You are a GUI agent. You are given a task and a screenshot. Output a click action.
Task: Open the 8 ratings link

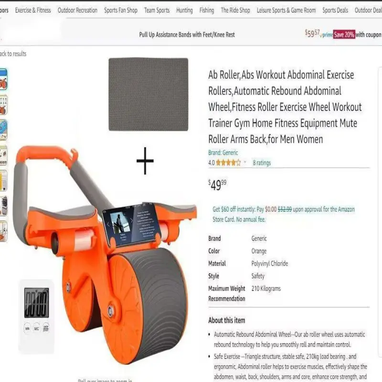(262, 163)
